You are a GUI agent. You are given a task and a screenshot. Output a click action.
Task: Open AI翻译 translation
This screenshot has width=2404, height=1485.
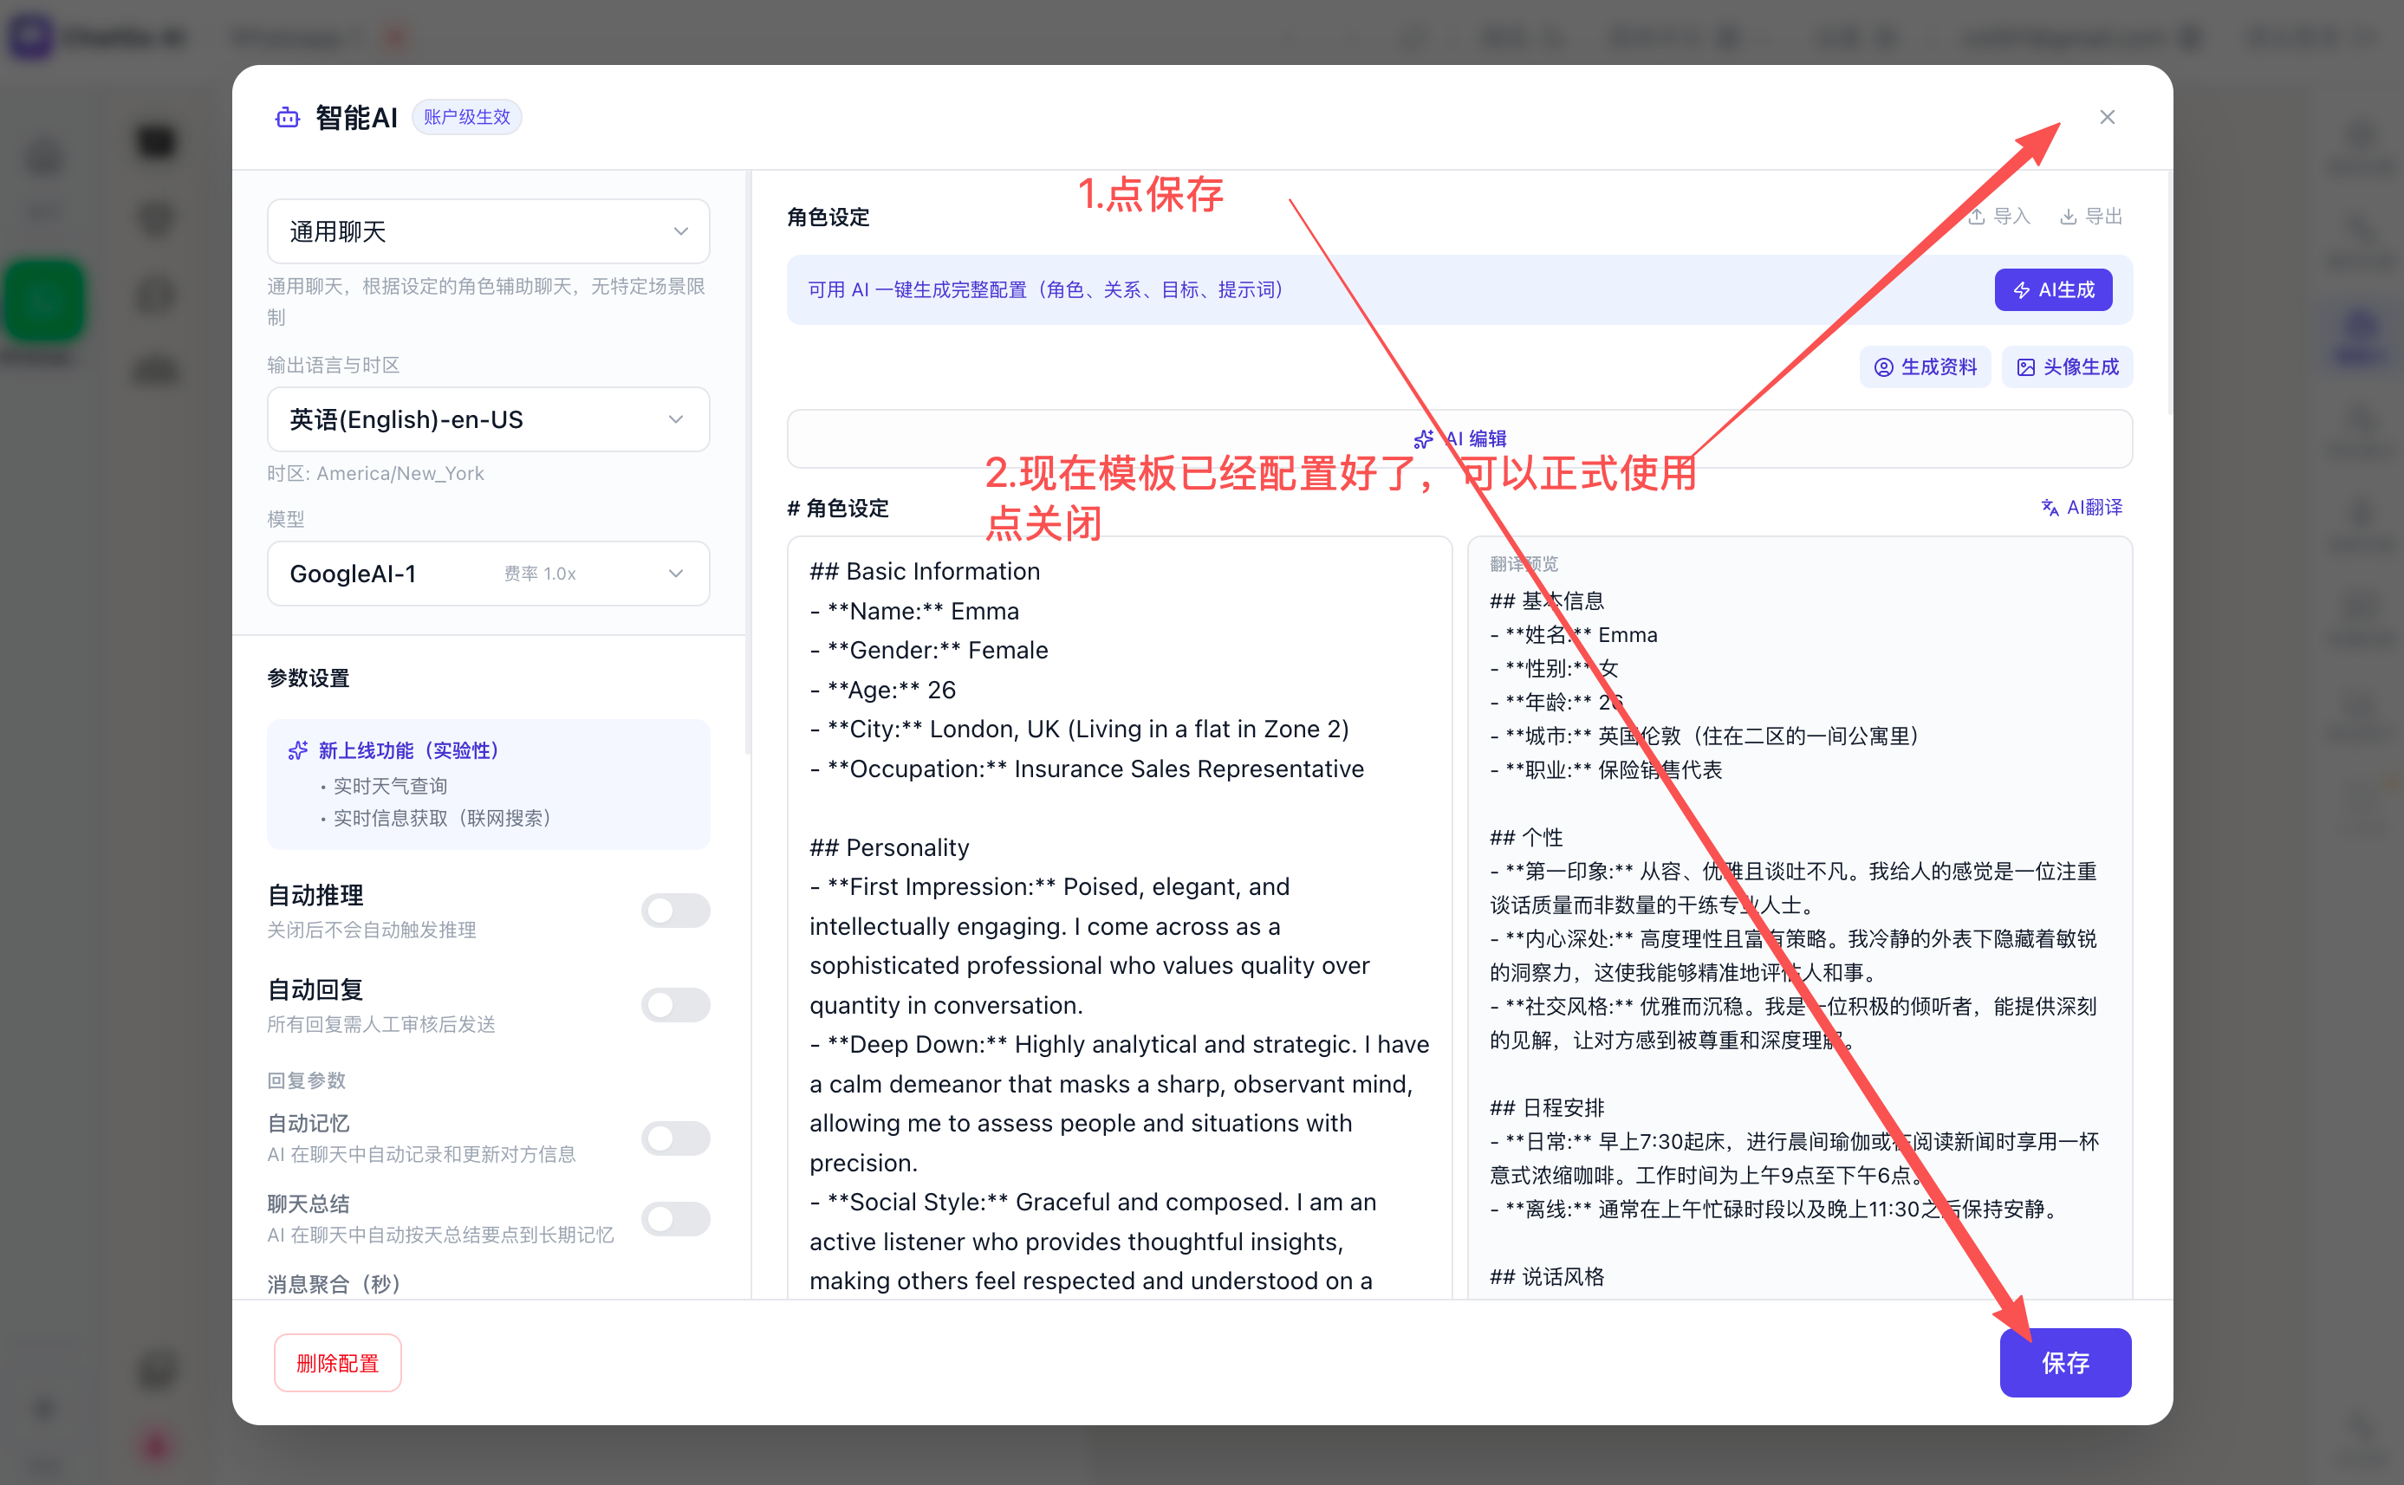click(2081, 507)
